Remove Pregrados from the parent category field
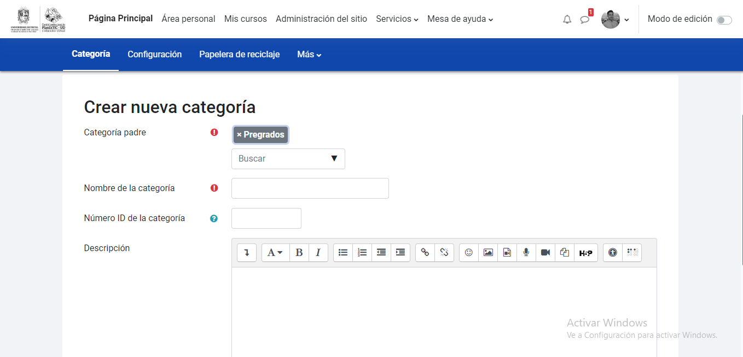Screen dimensions: 743x357 click(x=239, y=134)
